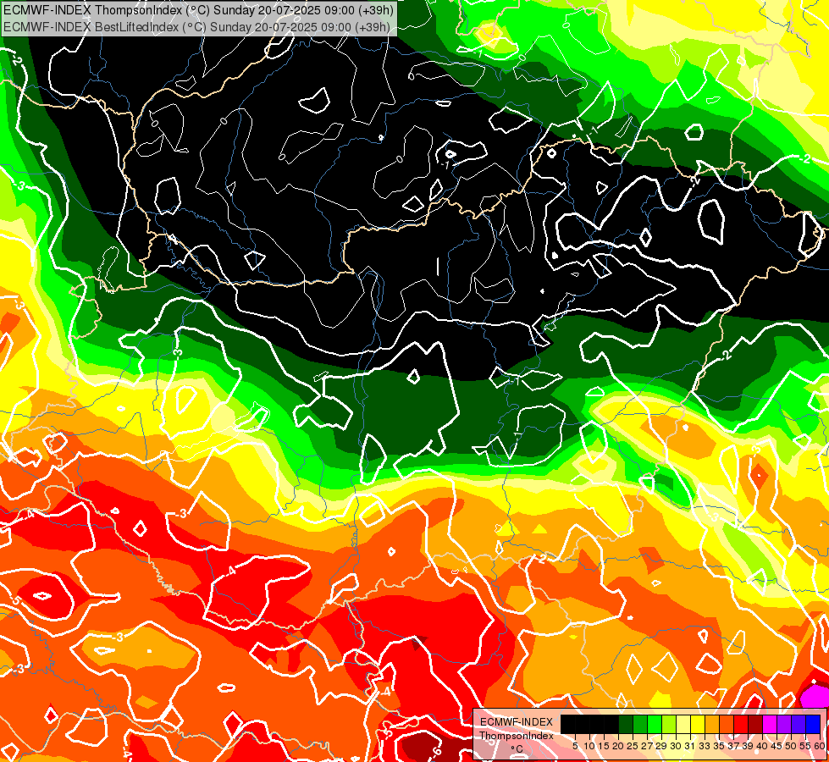Click the BestLiftedIndex title line at top
Screen dimensions: 829x762
(196, 27)
